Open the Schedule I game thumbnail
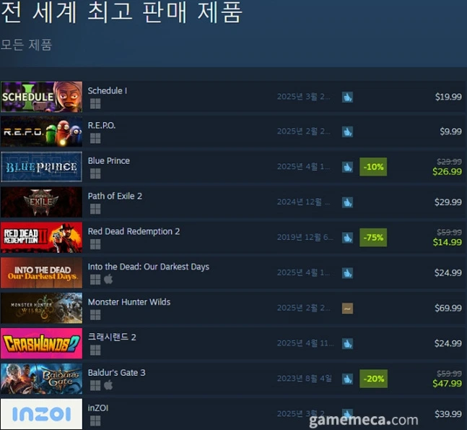The height and width of the screenshot is (430, 467). pos(41,97)
